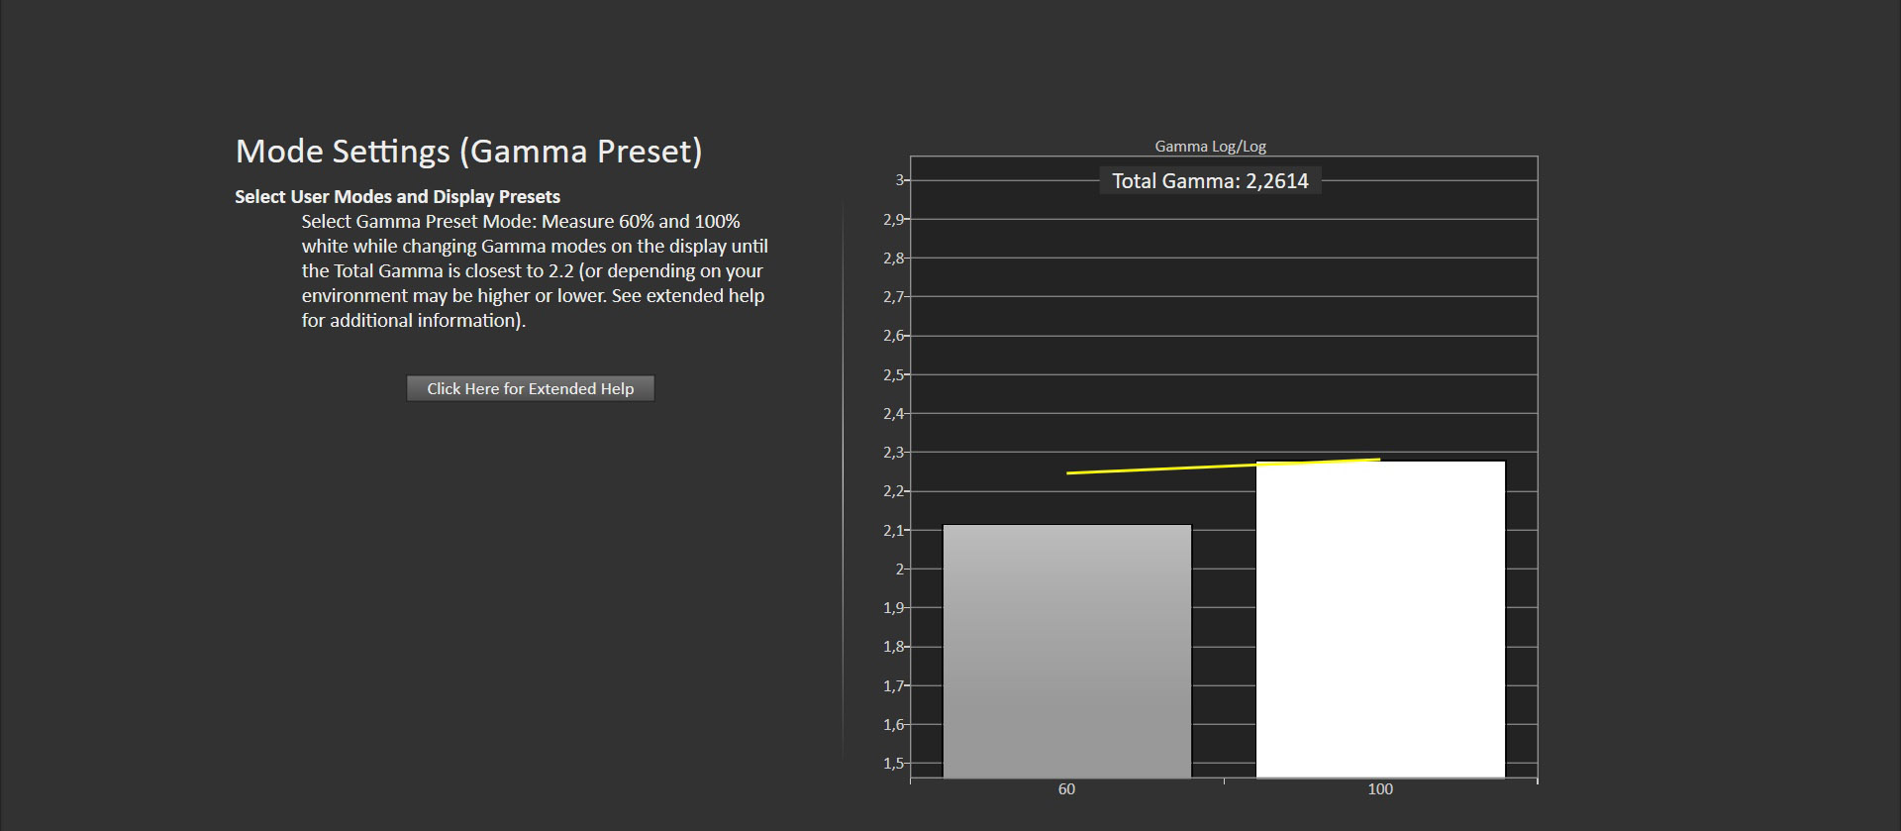Click the Mode Settings (Gamma Preset) heading
This screenshot has width=1901, height=831.
[x=469, y=152]
